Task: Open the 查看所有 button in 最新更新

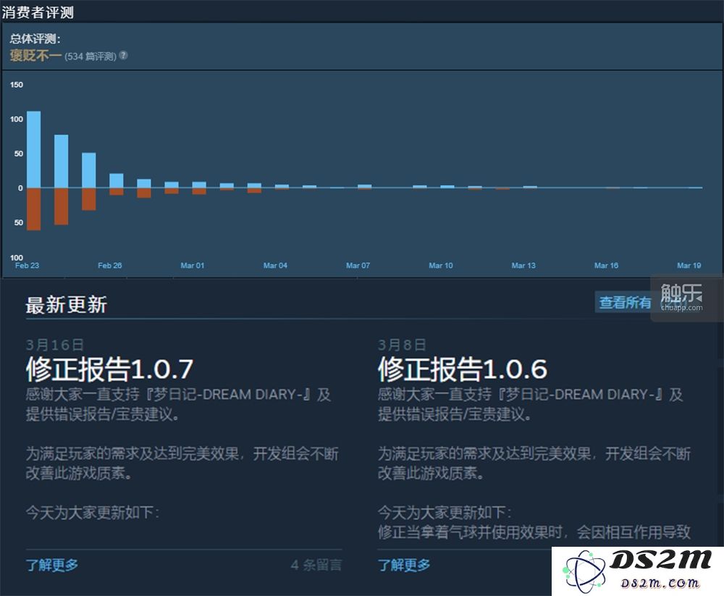Action: 625,303
